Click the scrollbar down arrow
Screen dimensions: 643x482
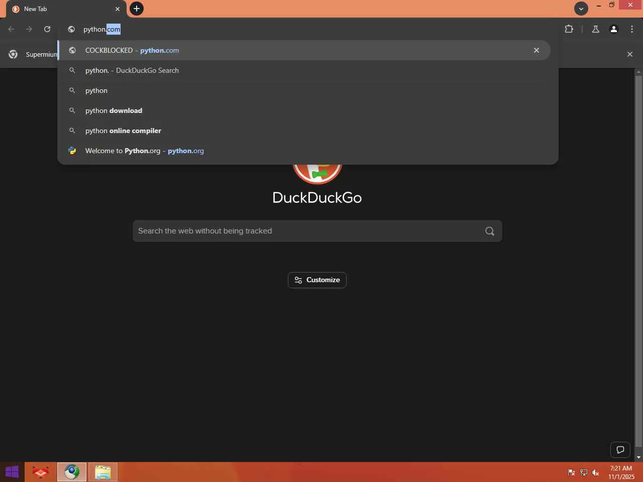pyautogui.click(x=638, y=457)
